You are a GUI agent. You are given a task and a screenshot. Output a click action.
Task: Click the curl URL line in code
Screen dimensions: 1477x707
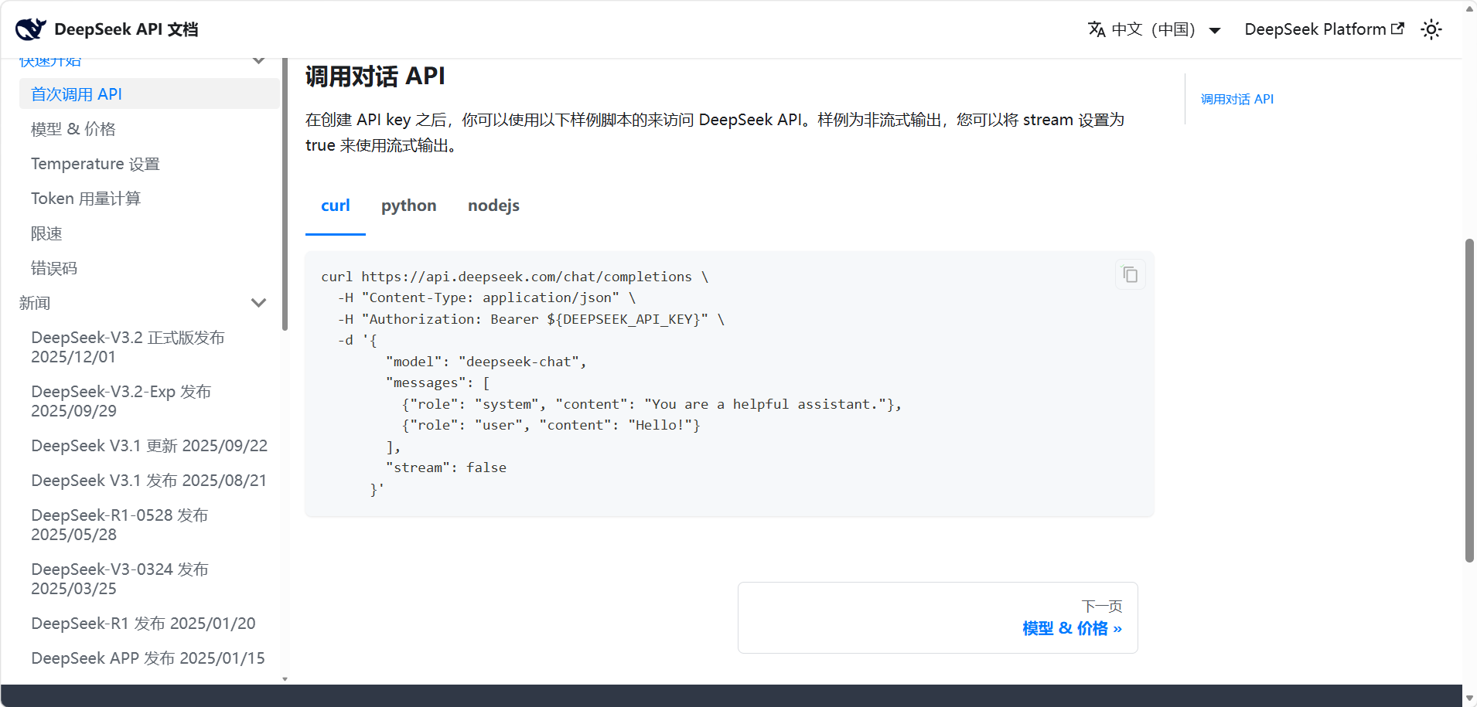coord(514,277)
